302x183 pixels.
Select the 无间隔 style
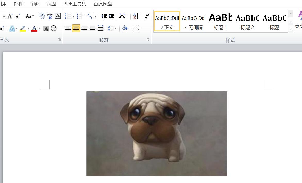pyautogui.click(x=194, y=20)
